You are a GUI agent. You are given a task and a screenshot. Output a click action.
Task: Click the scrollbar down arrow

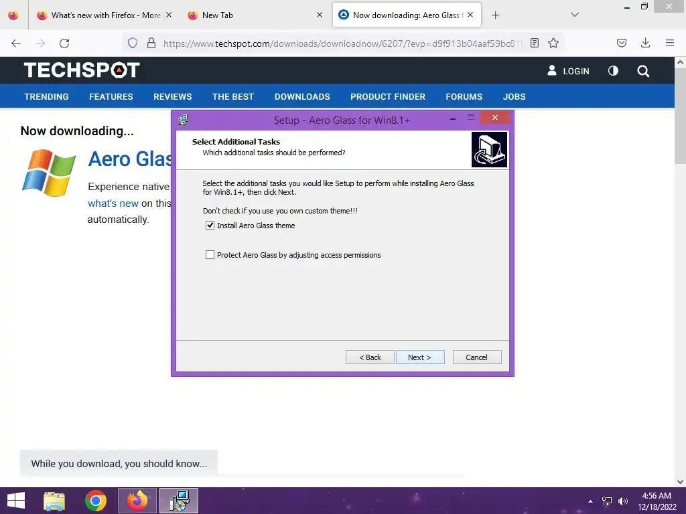(680, 482)
